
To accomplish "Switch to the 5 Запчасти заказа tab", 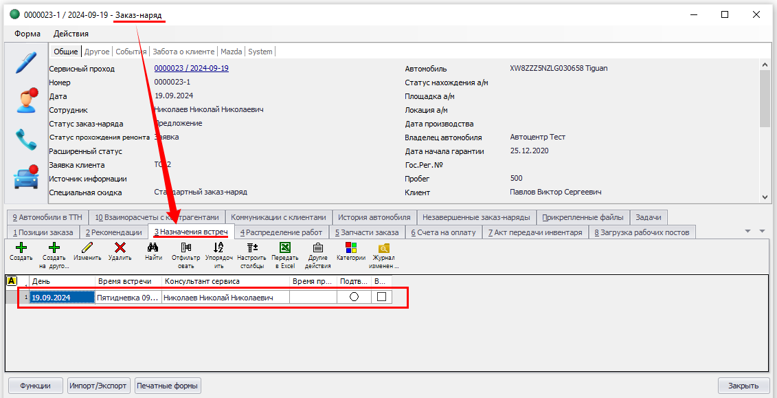I will [367, 232].
